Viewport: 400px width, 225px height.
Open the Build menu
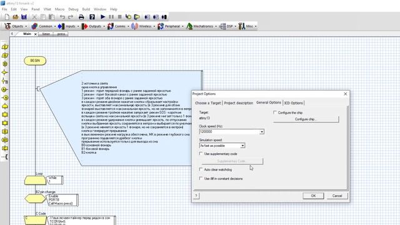tap(86, 9)
